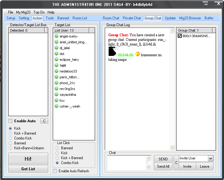Open the Buffer tab
The height and width of the screenshot is (180, 224).
click(209, 18)
